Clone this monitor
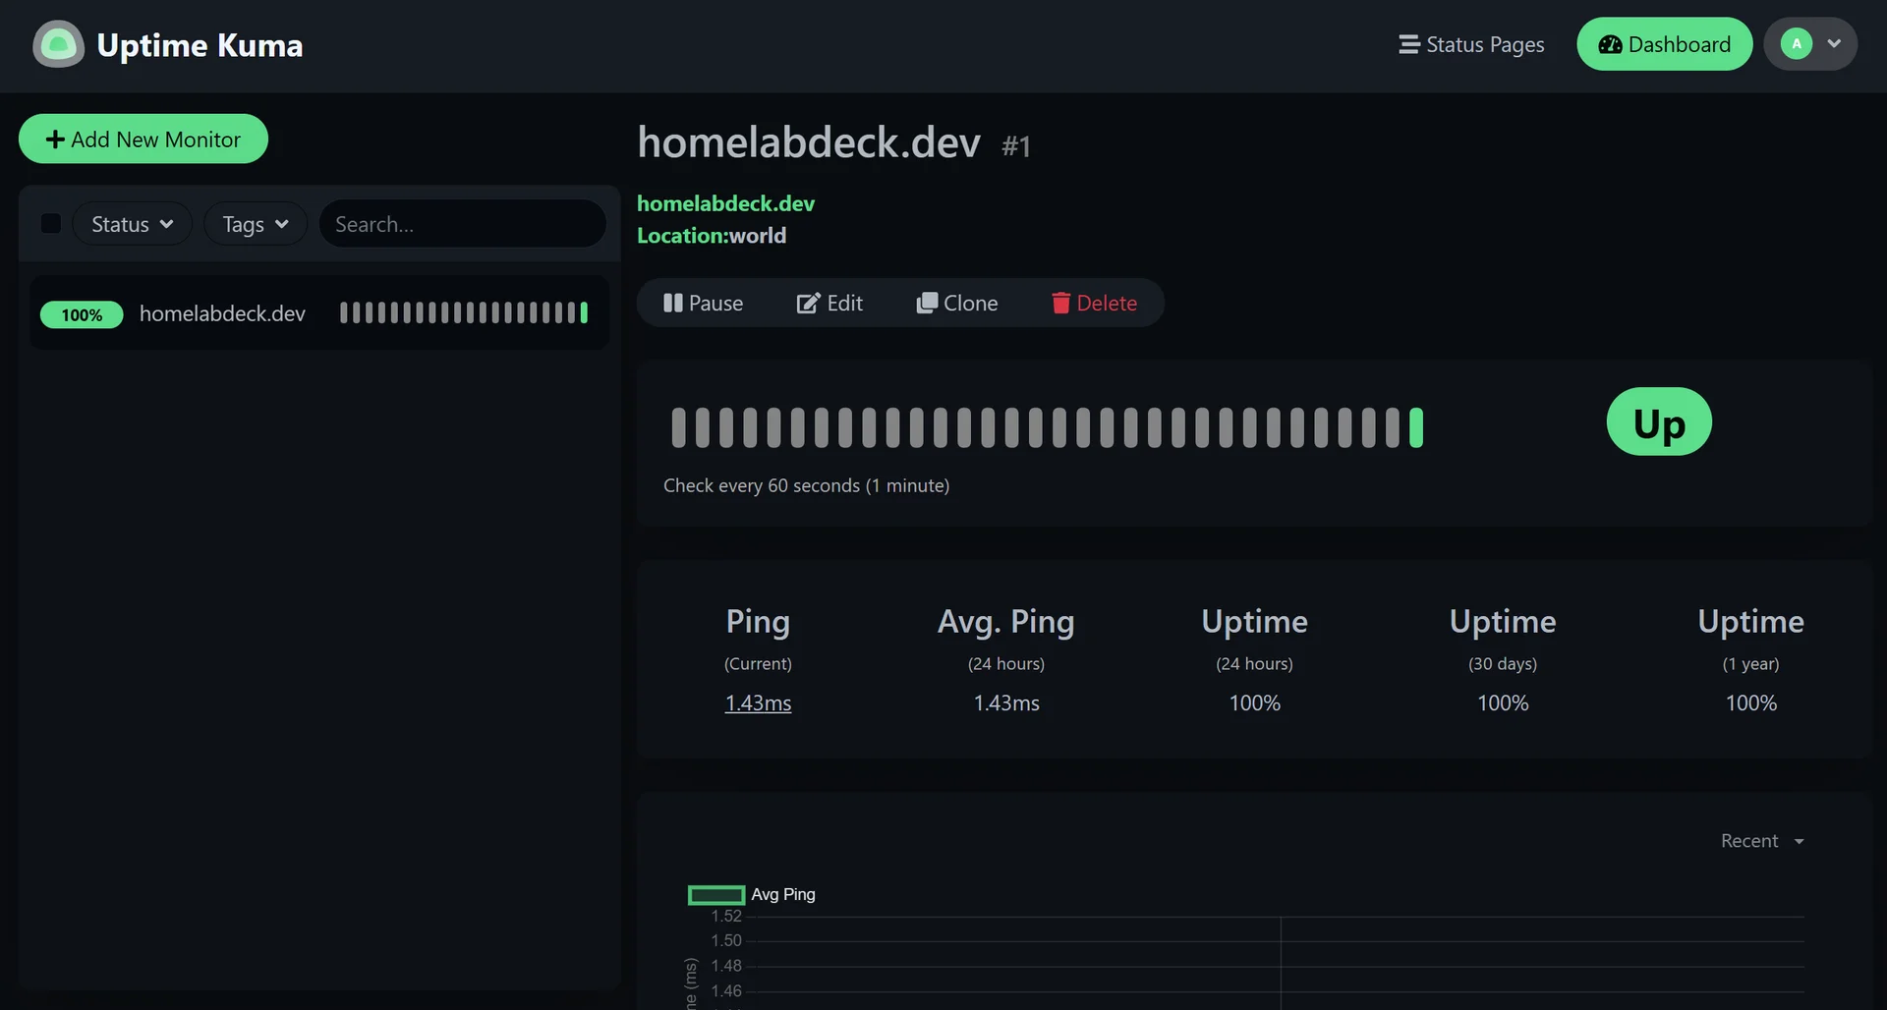1887x1010 pixels. pos(957,303)
